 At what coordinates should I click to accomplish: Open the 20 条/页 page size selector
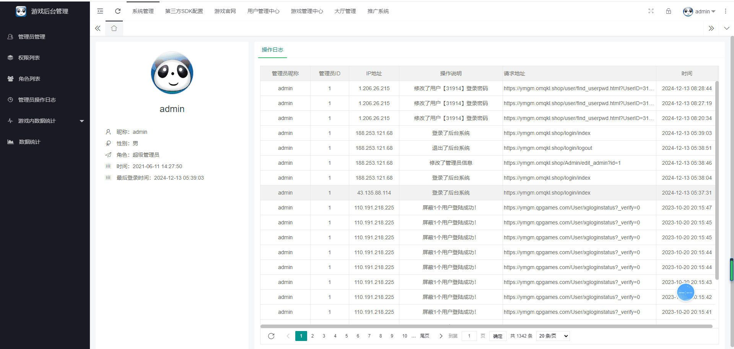pyautogui.click(x=553, y=336)
